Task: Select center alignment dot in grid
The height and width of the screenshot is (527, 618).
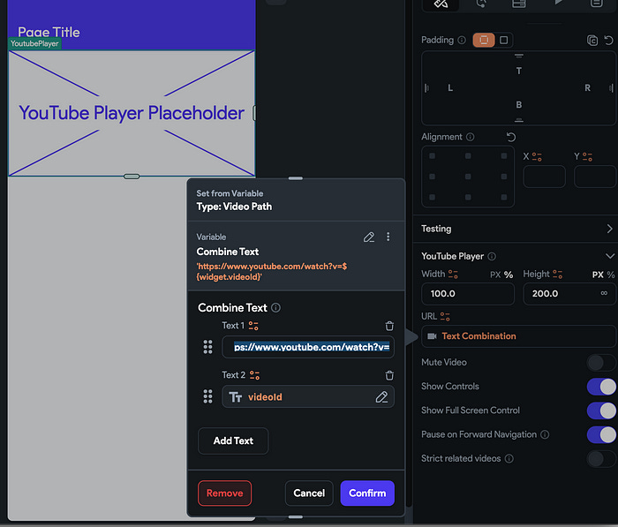Action: [x=468, y=177]
